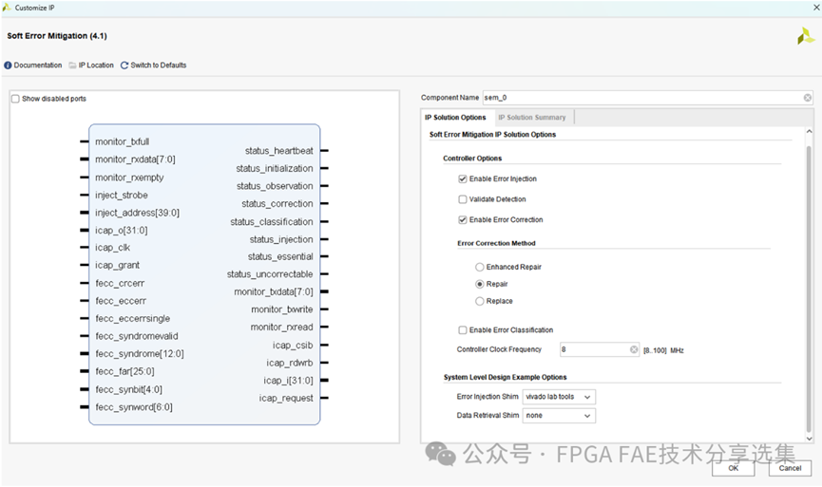Clear the Component Name field with X icon
This screenshot has width=822, height=487.
click(x=807, y=98)
